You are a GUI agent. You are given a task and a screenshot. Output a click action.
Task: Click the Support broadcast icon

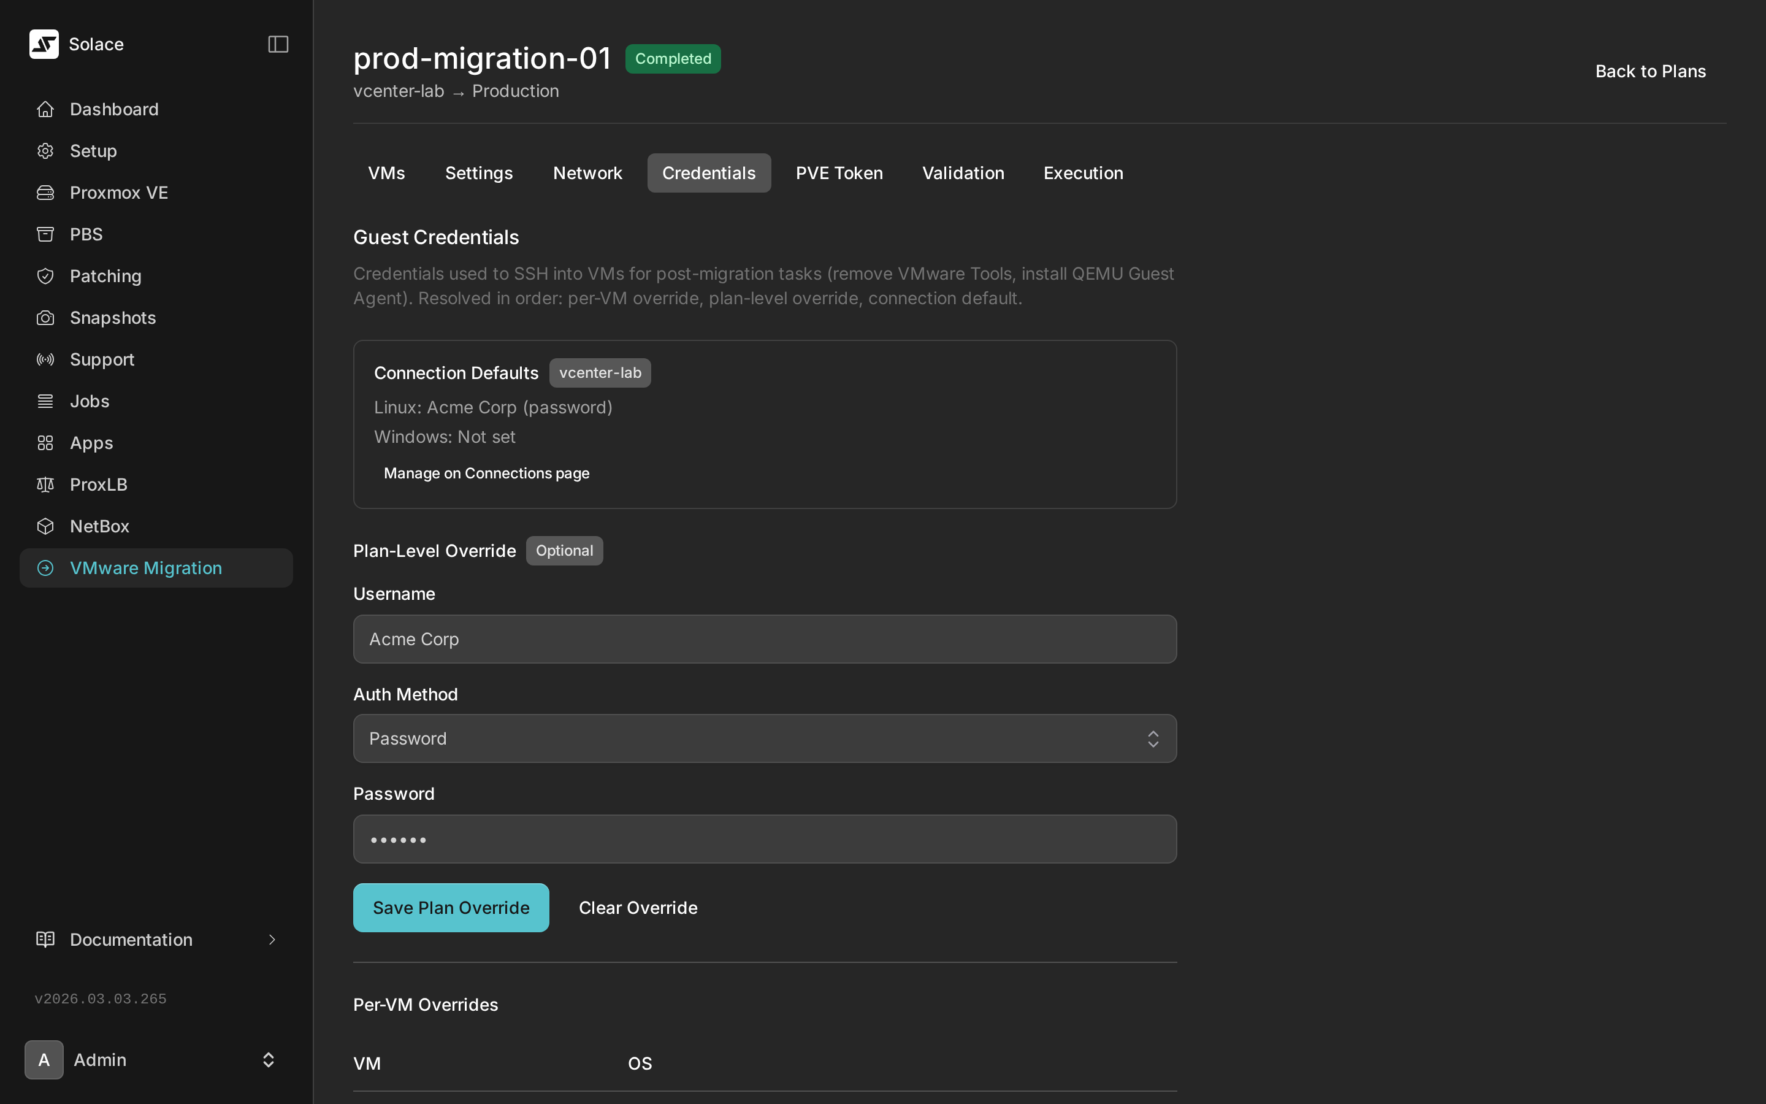click(45, 359)
